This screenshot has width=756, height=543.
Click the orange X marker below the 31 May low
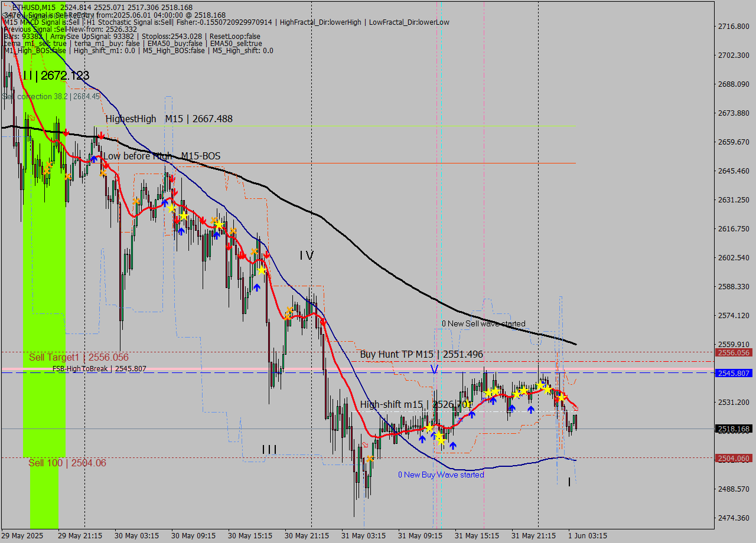point(370,459)
